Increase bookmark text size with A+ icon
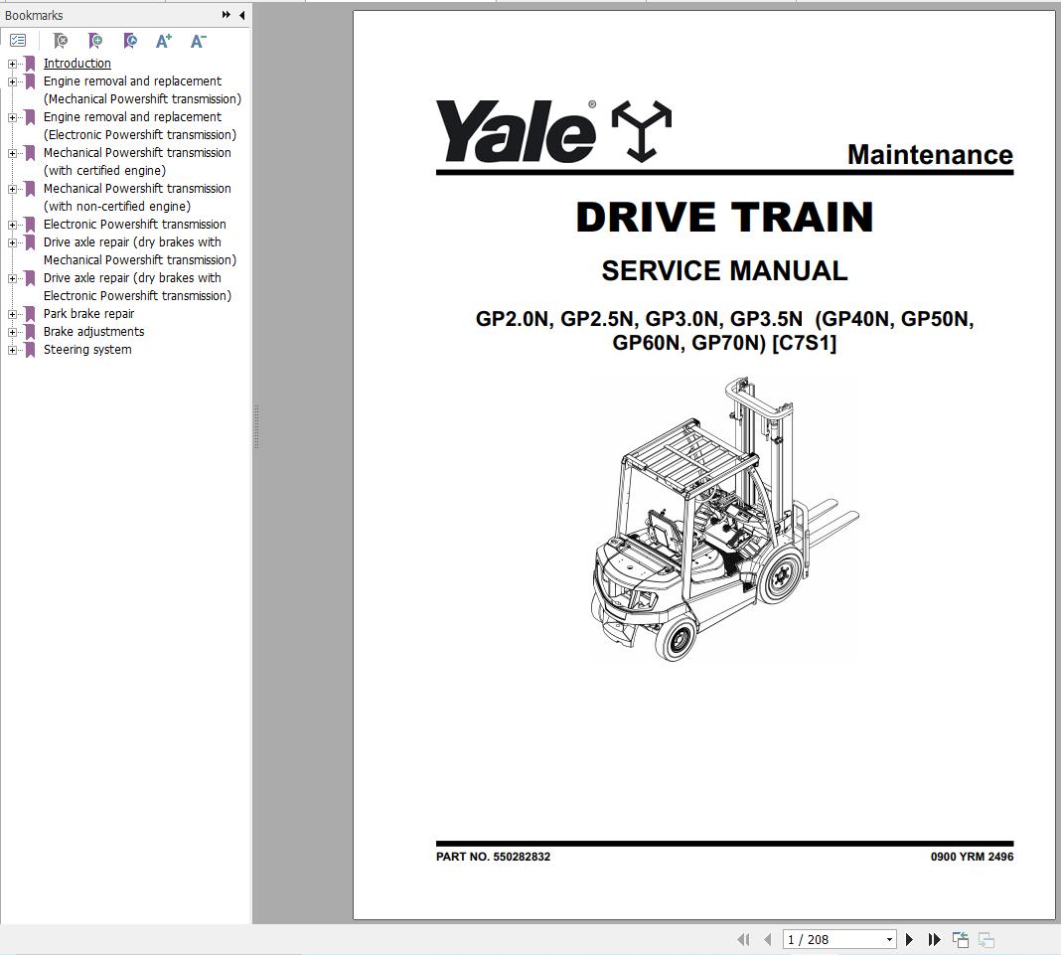 coord(164,42)
